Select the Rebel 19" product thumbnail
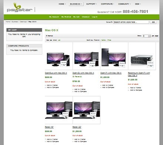Image resolution: width=163 pixels, height=145 pixels. [x=59, y=110]
